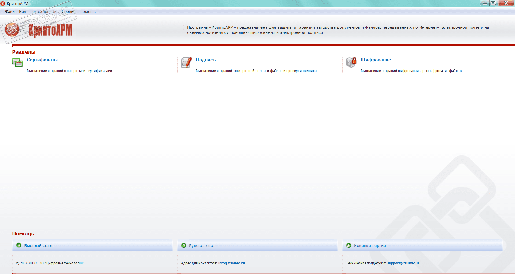Click the Шифрование description about расшифрования файлов
The height and width of the screenshot is (274, 515).
click(x=411, y=71)
